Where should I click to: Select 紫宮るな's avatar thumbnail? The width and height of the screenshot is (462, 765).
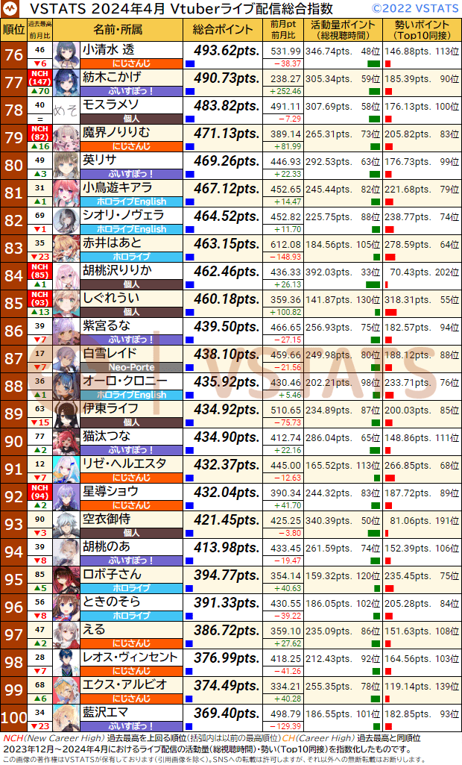[66, 331]
